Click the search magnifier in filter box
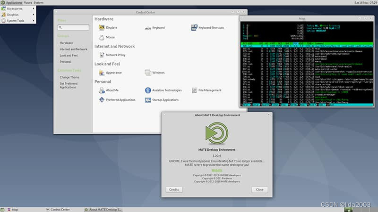 click(60, 28)
